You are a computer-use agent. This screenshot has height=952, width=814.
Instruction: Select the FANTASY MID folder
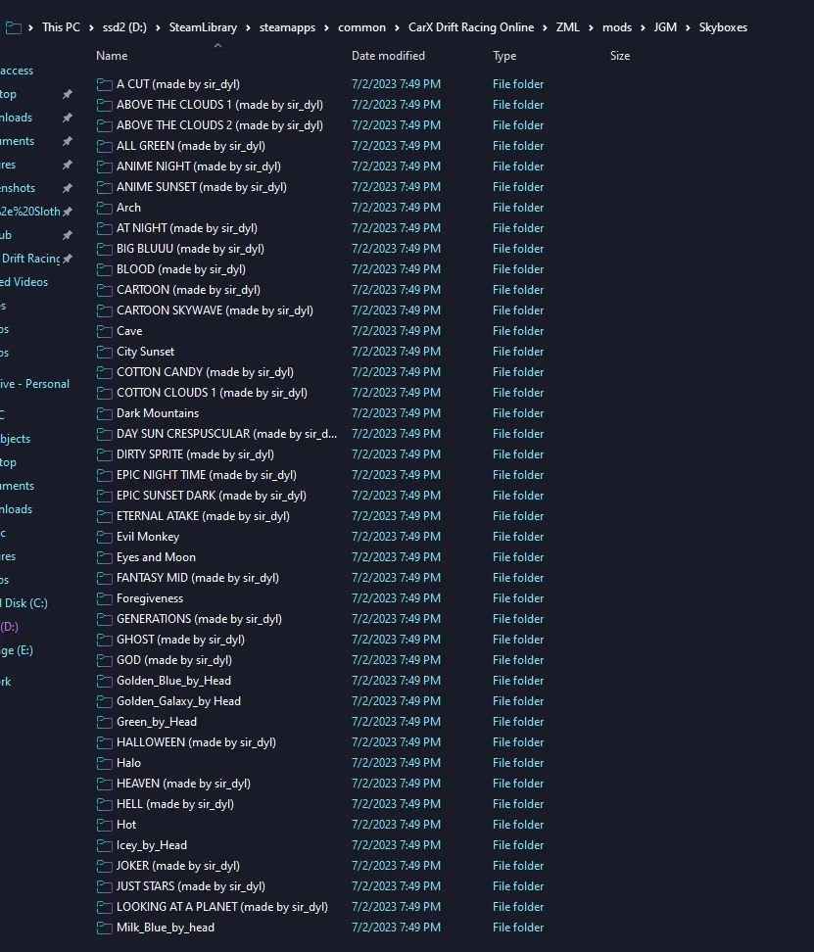pyautogui.click(x=198, y=578)
